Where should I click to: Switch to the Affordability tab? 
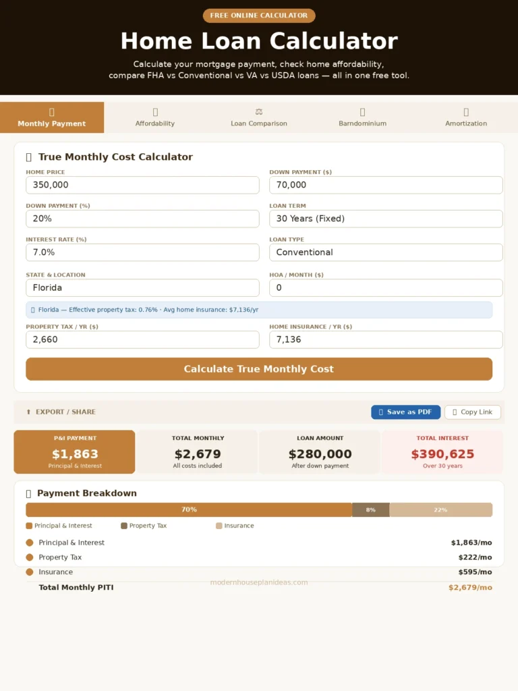tap(155, 117)
